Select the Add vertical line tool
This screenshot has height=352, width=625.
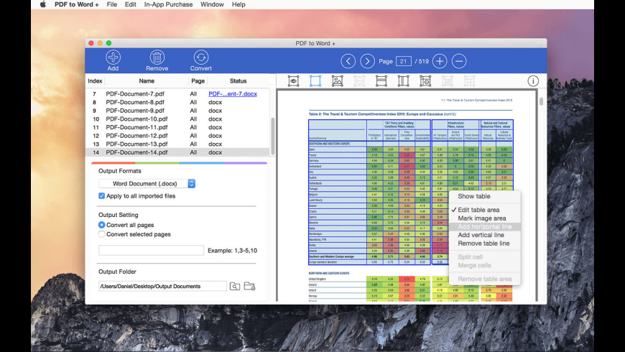coord(403,81)
